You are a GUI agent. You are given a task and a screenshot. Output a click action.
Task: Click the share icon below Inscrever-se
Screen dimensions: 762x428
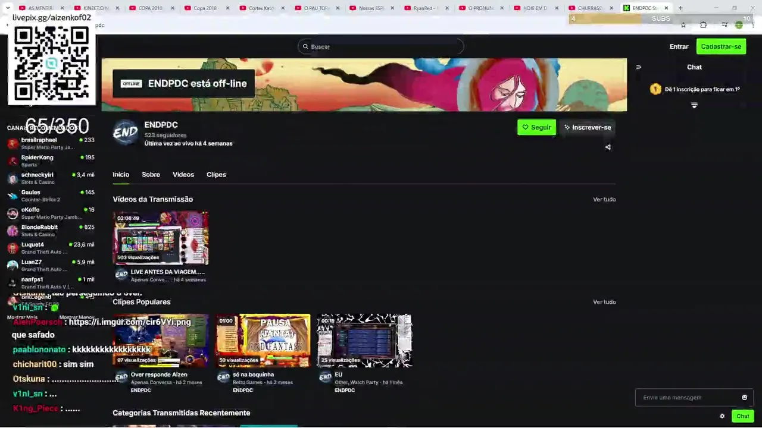coord(608,147)
